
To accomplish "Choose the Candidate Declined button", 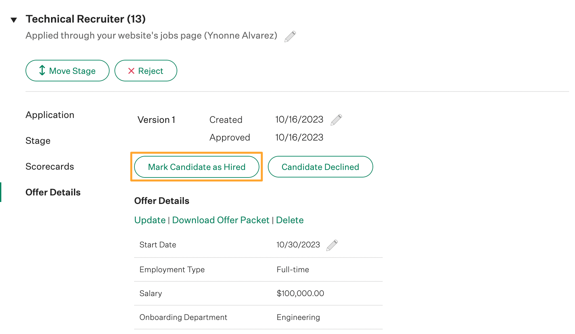I will click(x=320, y=167).
